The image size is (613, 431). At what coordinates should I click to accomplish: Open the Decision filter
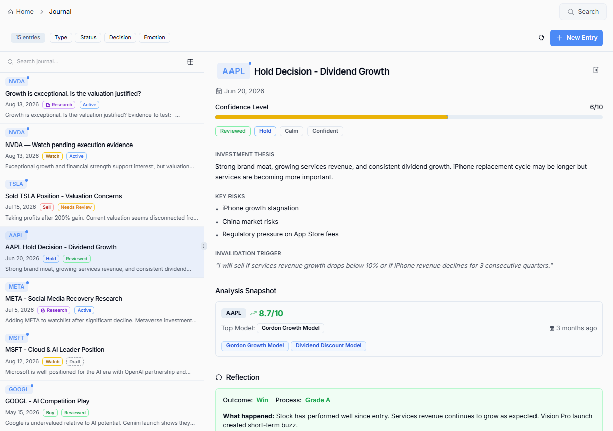point(120,38)
